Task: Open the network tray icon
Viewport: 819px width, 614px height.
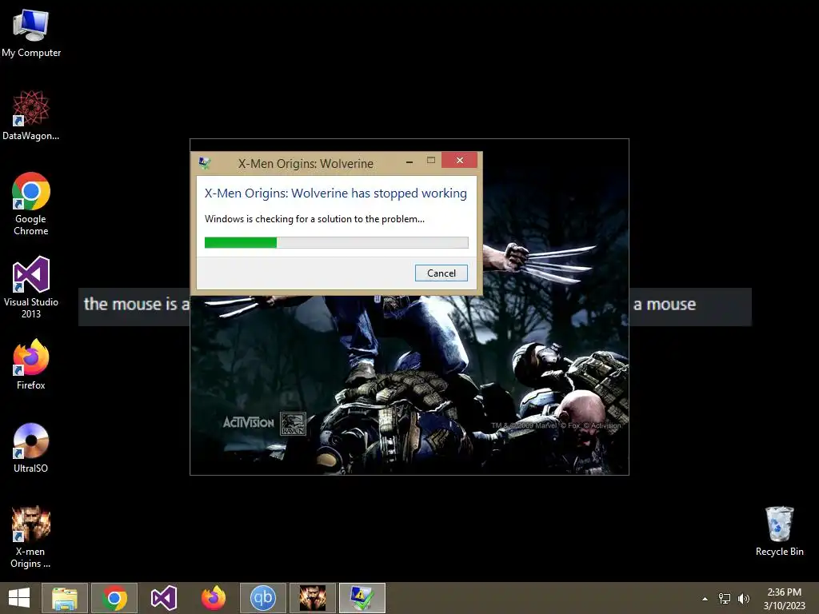Action: pyautogui.click(x=725, y=598)
